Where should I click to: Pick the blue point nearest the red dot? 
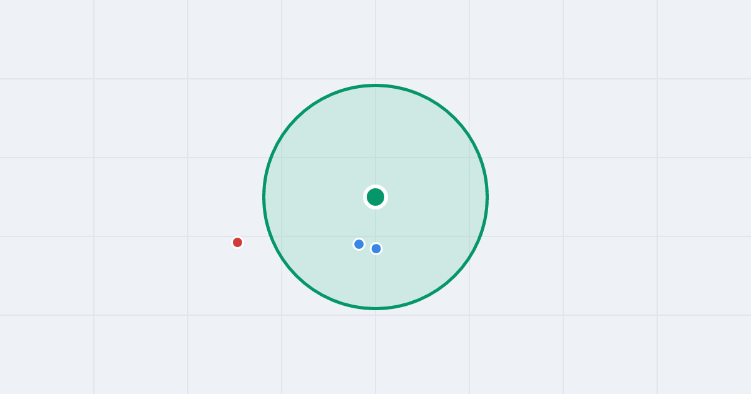click(x=359, y=244)
